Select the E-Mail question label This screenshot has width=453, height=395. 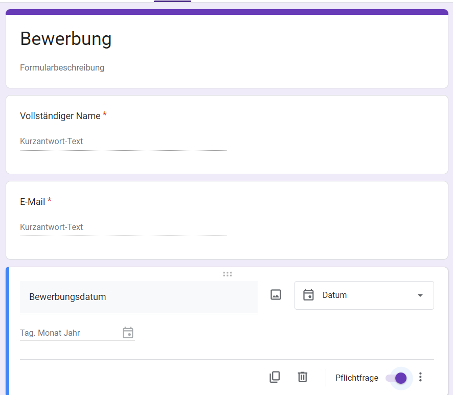[33, 202]
